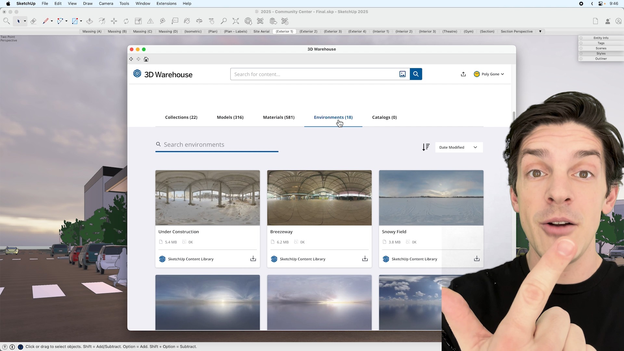Activate the Text label tool
This screenshot has width=624, height=351.
pyautogui.click(x=175, y=21)
